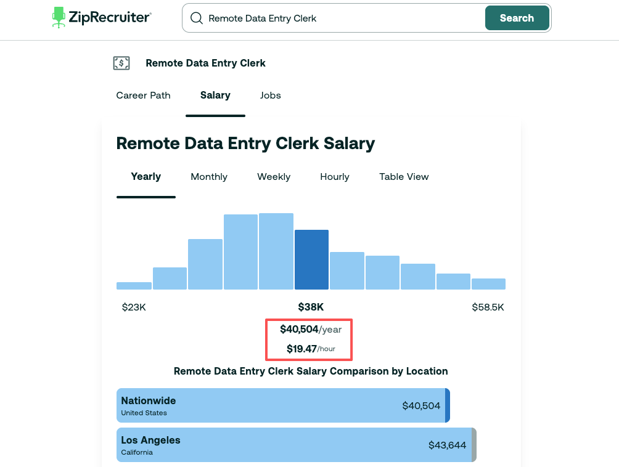Select the Yearly salary view
The width and height of the screenshot is (619, 467).
point(146,177)
